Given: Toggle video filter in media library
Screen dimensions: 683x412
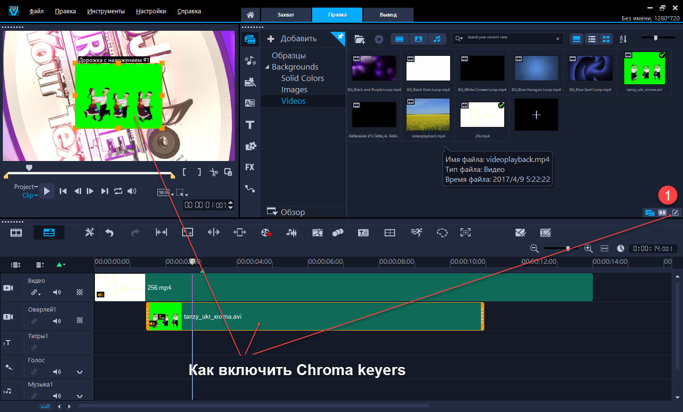Looking at the screenshot, I should tap(399, 39).
